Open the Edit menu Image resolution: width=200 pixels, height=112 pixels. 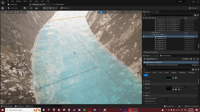(x=12, y=1)
